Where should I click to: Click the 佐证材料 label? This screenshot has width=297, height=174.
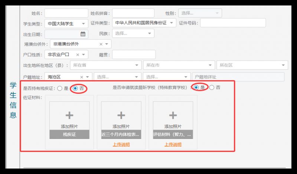(33, 98)
